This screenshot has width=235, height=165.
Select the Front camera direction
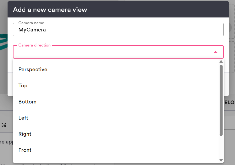tap(25, 150)
